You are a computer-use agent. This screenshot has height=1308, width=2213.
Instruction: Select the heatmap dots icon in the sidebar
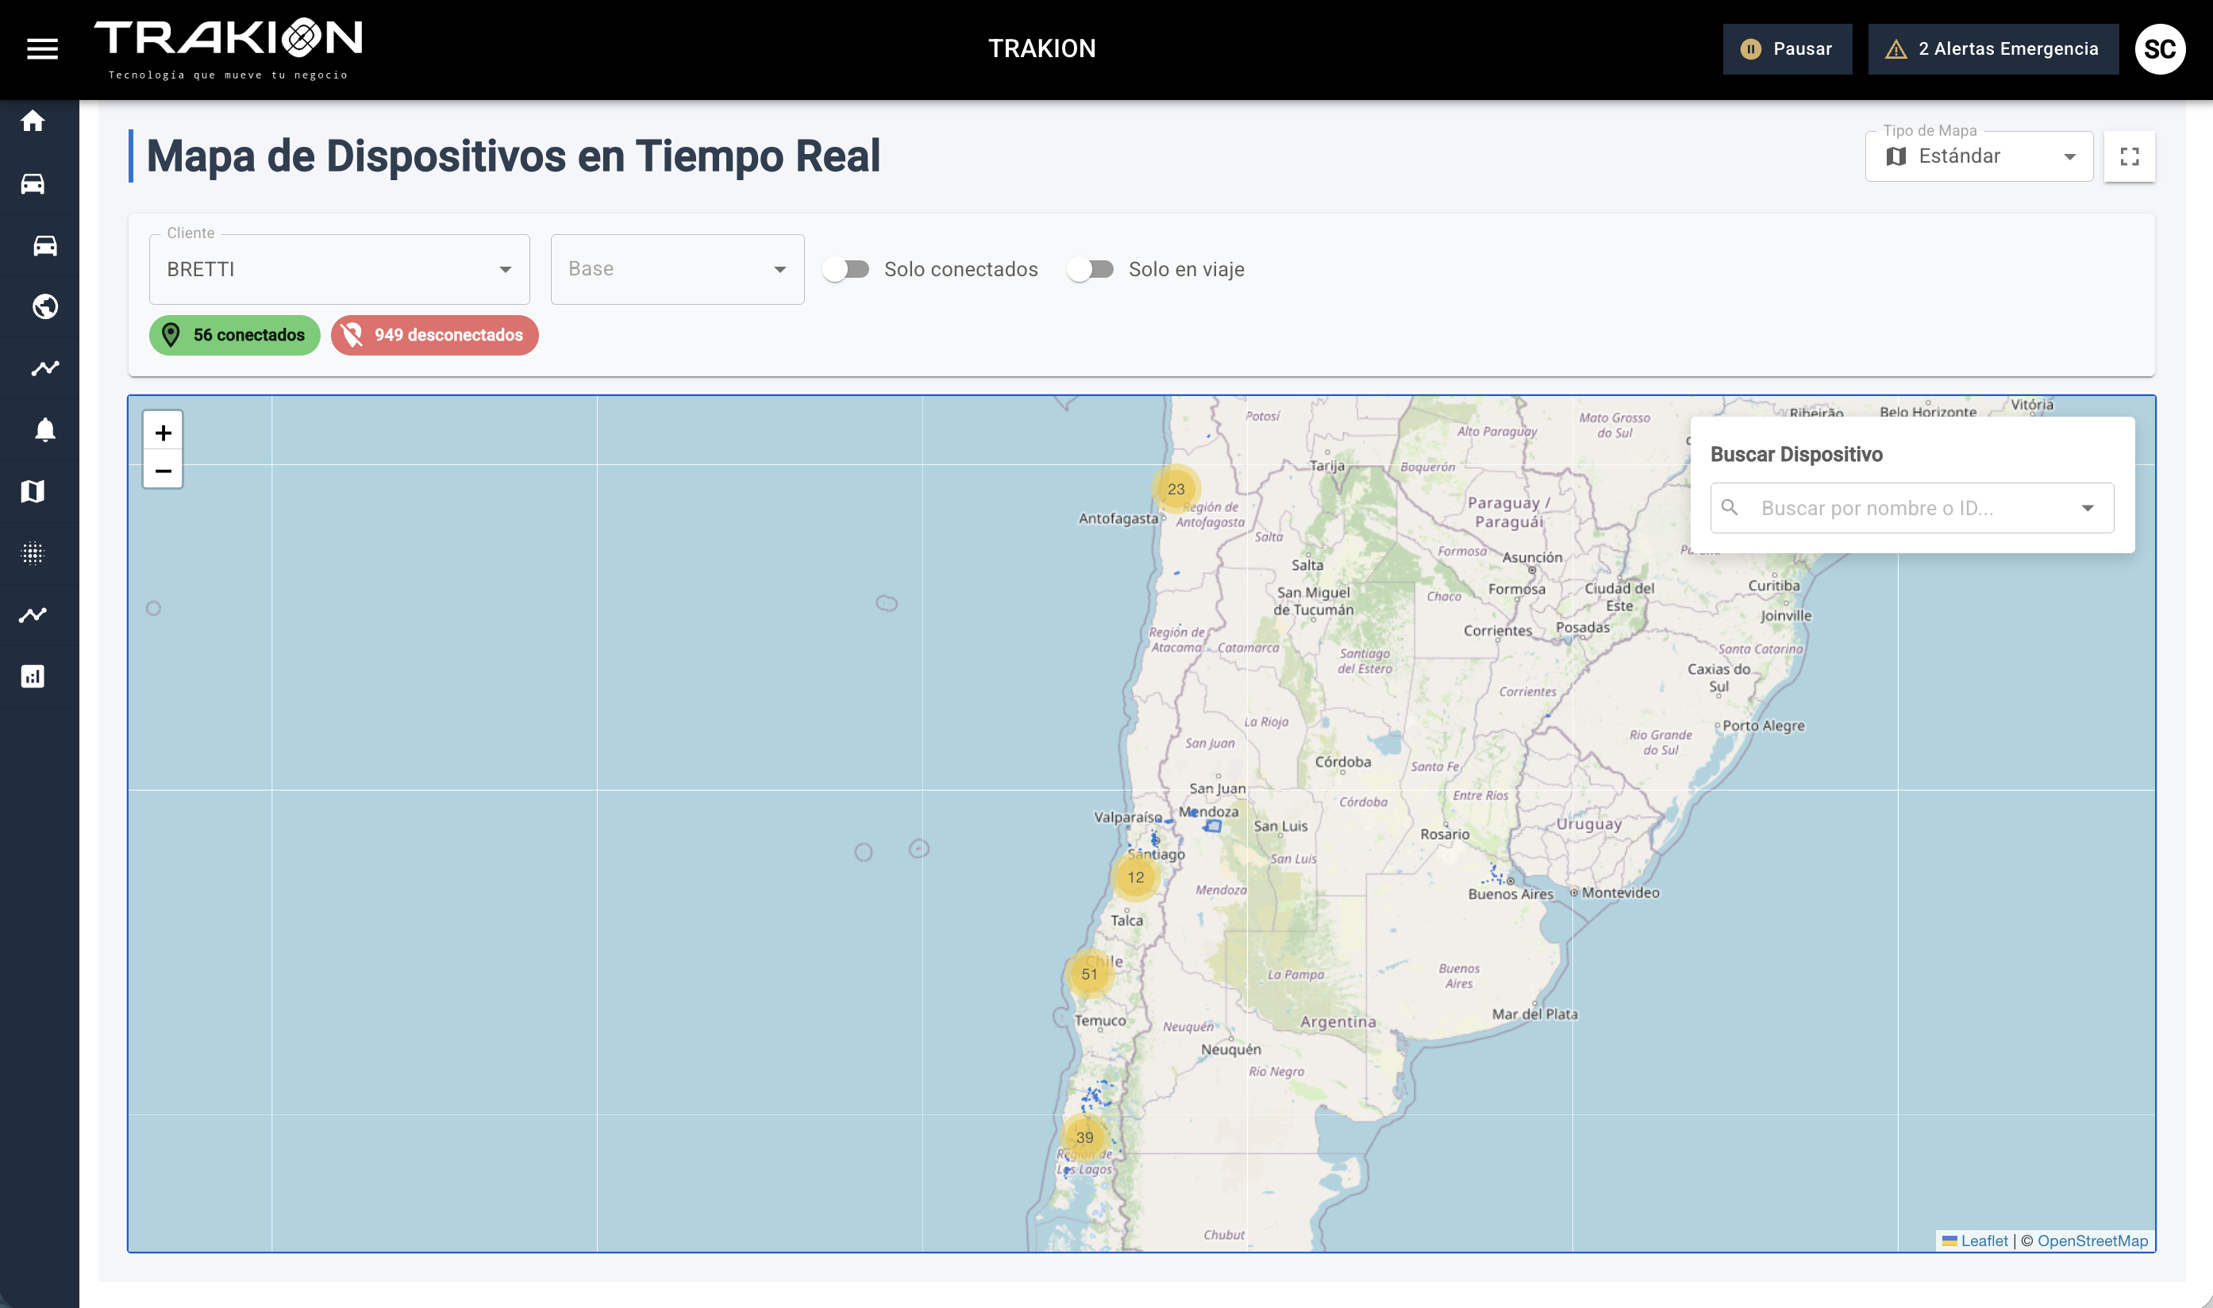pyautogui.click(x=33, y=552)
